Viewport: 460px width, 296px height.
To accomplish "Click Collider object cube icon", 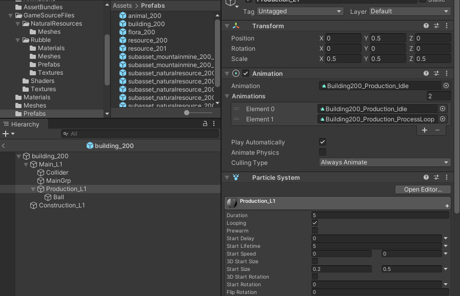I will pos(41,173).
